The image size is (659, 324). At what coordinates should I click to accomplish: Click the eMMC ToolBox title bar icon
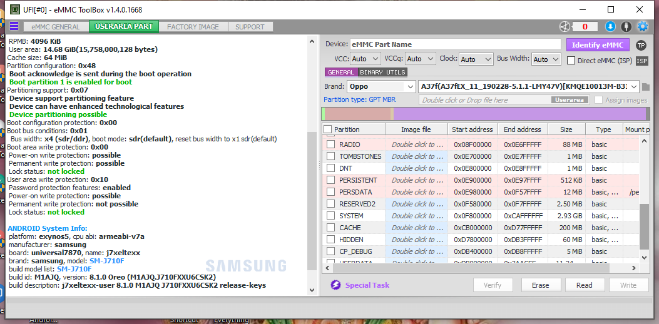(15, 9)
